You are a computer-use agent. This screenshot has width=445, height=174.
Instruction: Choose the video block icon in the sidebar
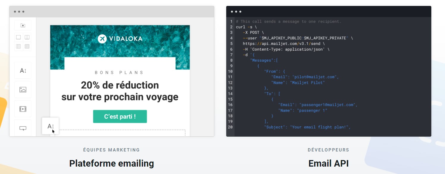pyautogui.click(x=23, y=109)
